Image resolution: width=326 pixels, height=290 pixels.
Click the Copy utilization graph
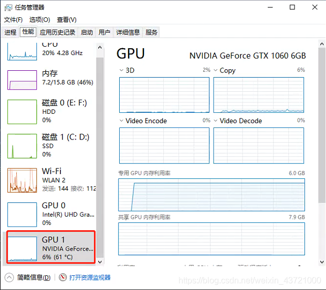[259, 95]
